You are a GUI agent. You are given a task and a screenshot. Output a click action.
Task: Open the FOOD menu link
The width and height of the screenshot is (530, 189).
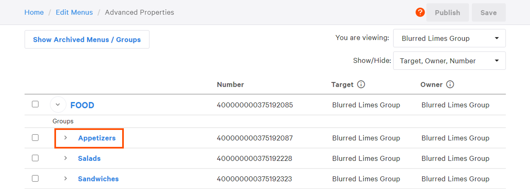pyautogui.click(x=82, y=105)
